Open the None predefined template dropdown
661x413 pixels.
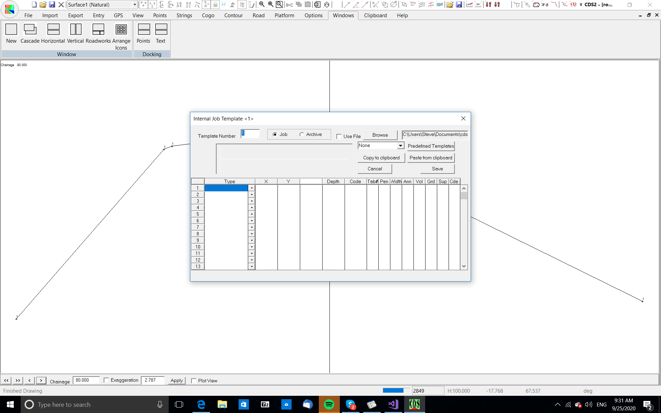(400, 146)
